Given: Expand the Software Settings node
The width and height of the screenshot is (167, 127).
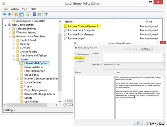Looking at the screenshot, I should pyautogui.click(x=10, y=29).
